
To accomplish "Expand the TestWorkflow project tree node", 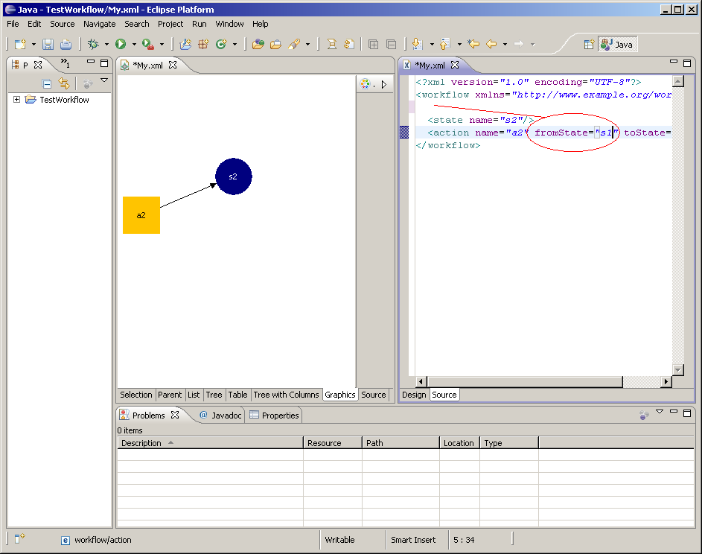I will click(17, 100).
